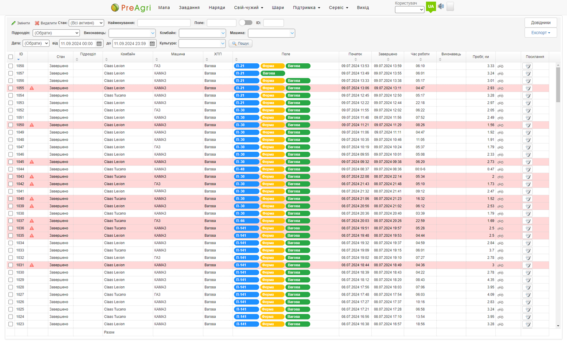
Task: Click the tractor track icon in row 1054
Action: click(501, 96)
